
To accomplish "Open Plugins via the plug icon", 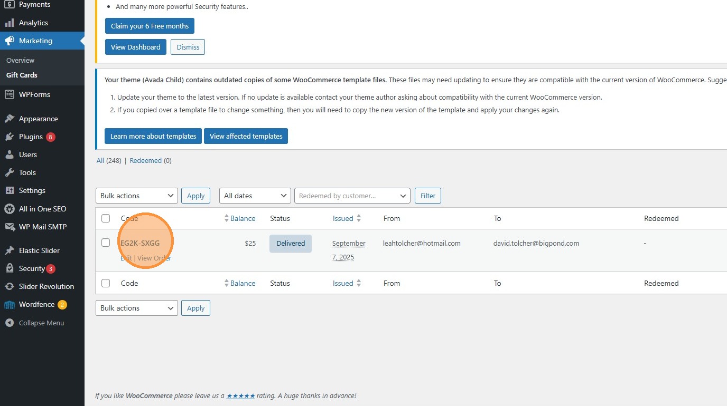I will [9, 137].
